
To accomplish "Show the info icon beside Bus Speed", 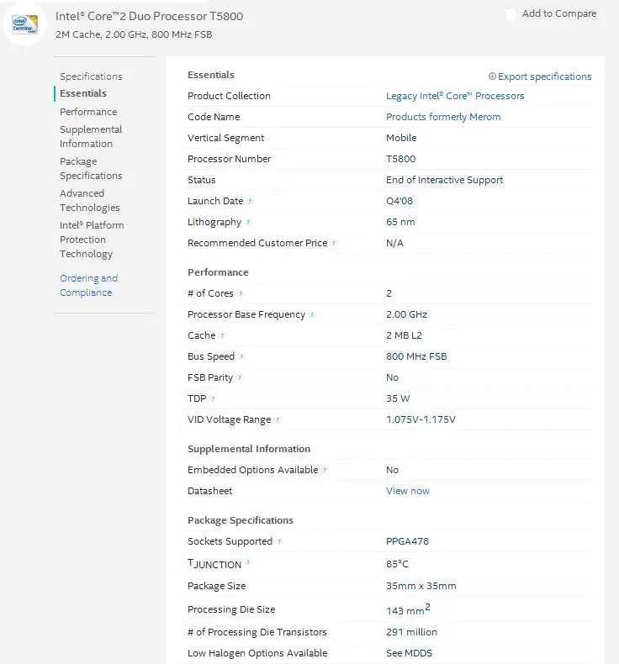I will pyautogui.click(x=241, y=356).
